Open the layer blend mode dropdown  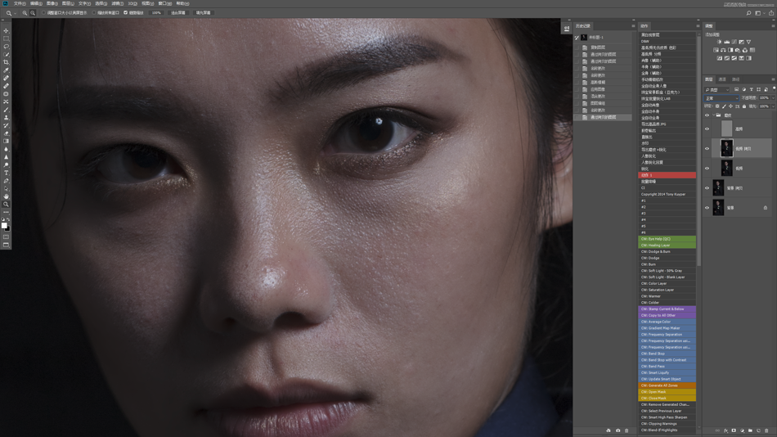[x=721, y=98]
